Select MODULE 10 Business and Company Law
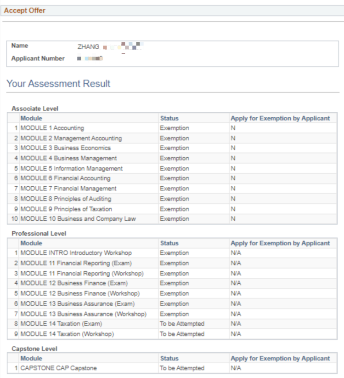344x378 pixels. click(78, 219)
